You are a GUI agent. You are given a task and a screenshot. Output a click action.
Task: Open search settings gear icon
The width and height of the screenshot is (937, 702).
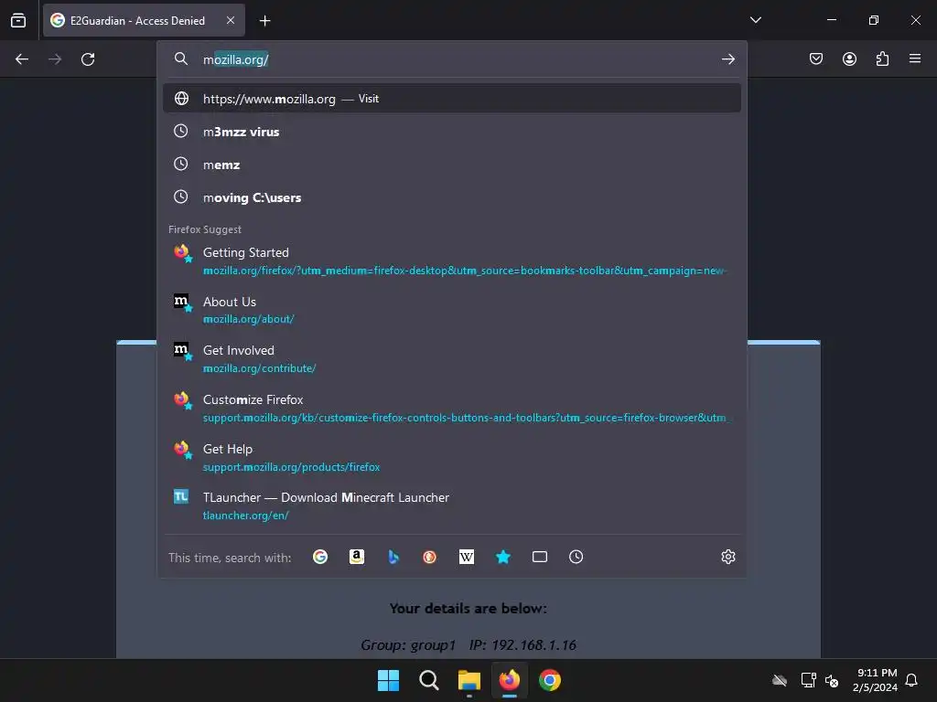click(727, 557)
